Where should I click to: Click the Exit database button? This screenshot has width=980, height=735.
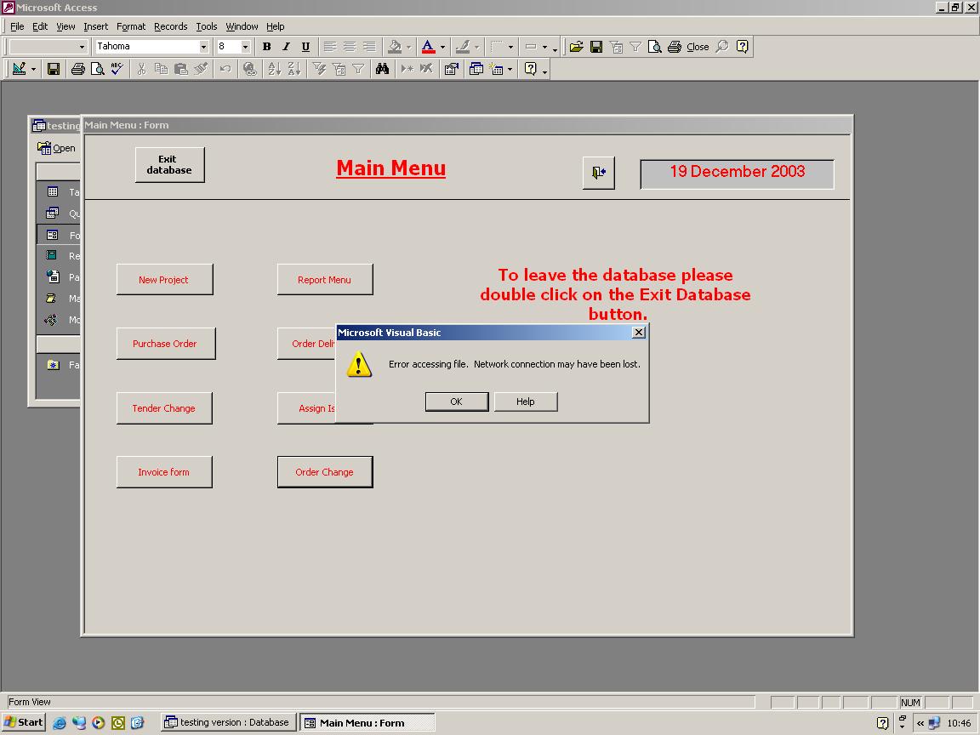coord(169,165)
